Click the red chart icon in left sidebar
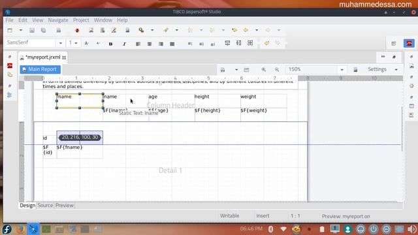This screenshot has width=418, height=235. 10,65
